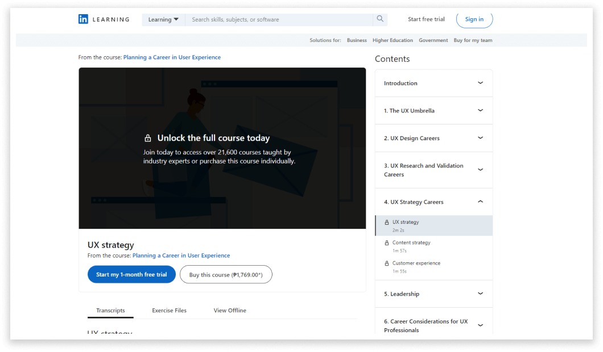Open course link below the UX strategy title
This screenshot has width=603, height=352.
pyautogui.click(x=181, y=255)
